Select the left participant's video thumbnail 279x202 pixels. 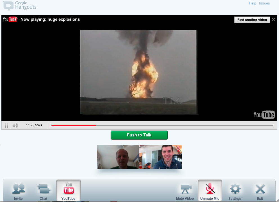[x=118, y=157]
